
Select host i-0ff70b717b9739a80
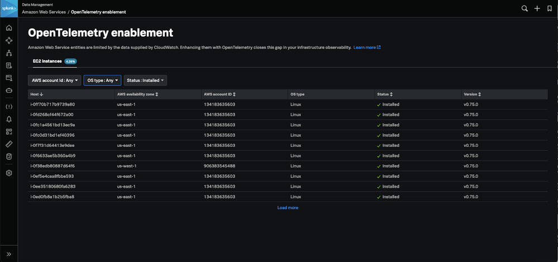(x=53, y=104)
